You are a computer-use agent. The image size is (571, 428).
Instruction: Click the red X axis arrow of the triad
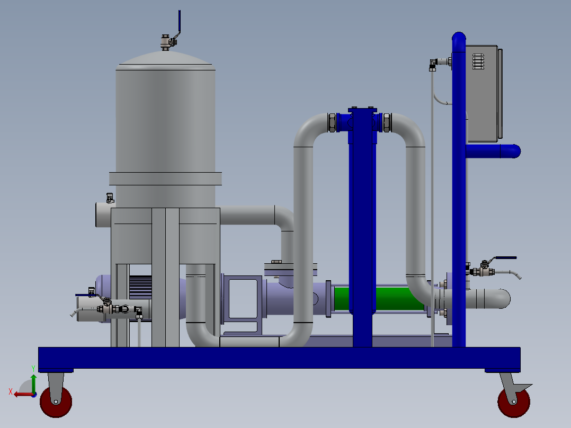[x=24, y=395]
